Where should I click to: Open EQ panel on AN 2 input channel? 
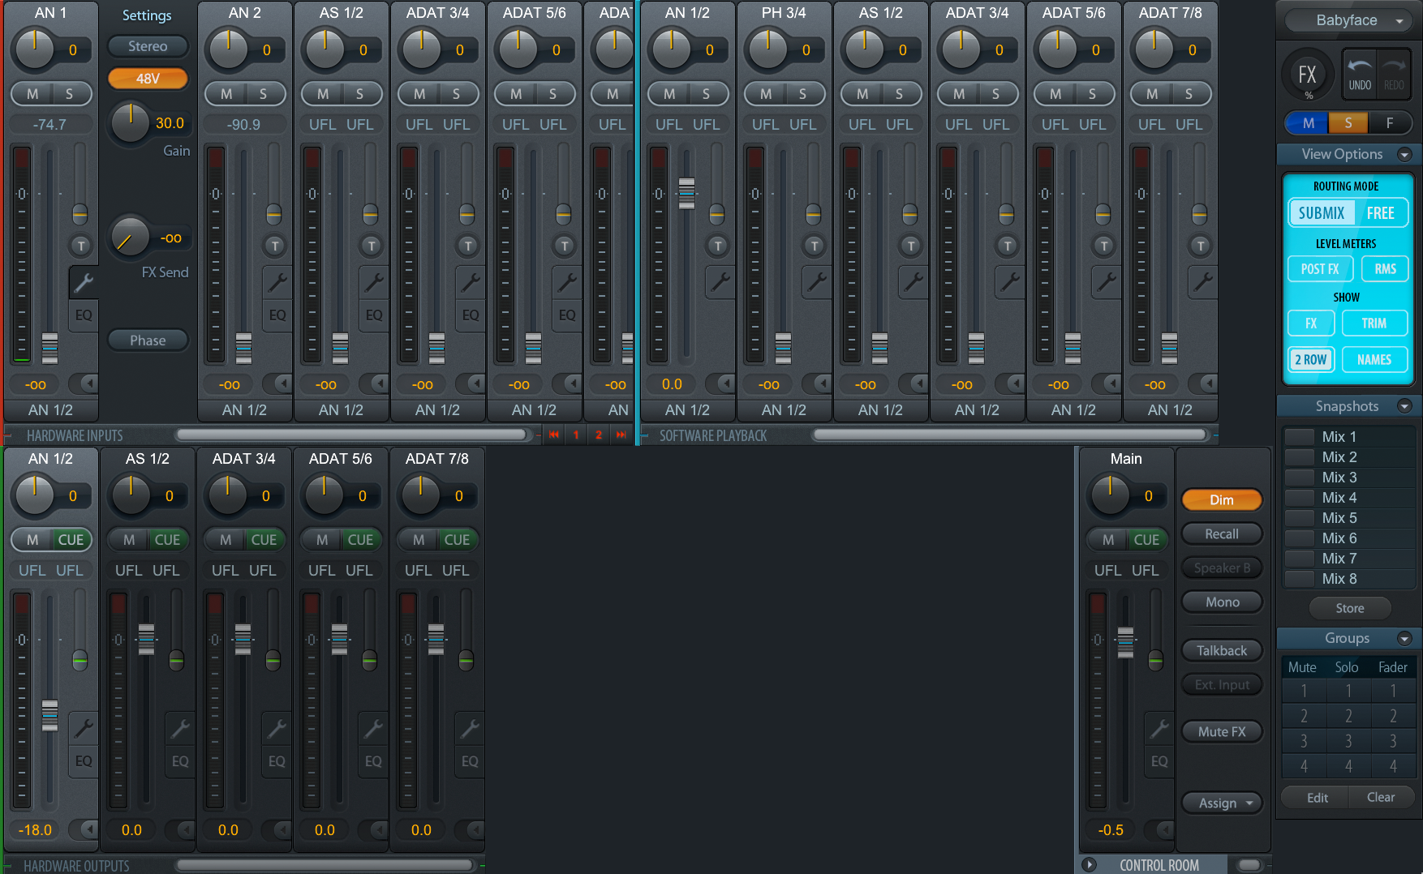pos(277,315)
